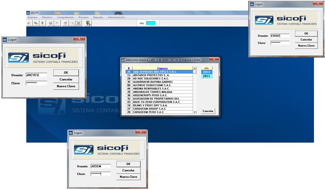Close the JOSEM Logon dialog
The height and width of the screenshot is (190, 325).
click(x=141, y=132)
